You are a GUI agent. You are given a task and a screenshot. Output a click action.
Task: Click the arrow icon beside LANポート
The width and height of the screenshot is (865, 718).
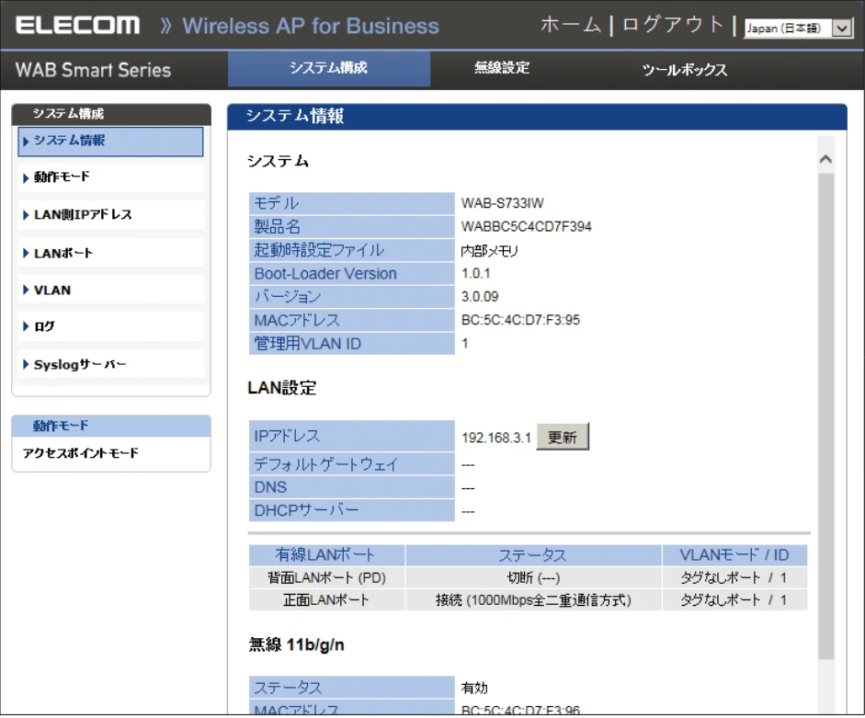click(26, 254)
